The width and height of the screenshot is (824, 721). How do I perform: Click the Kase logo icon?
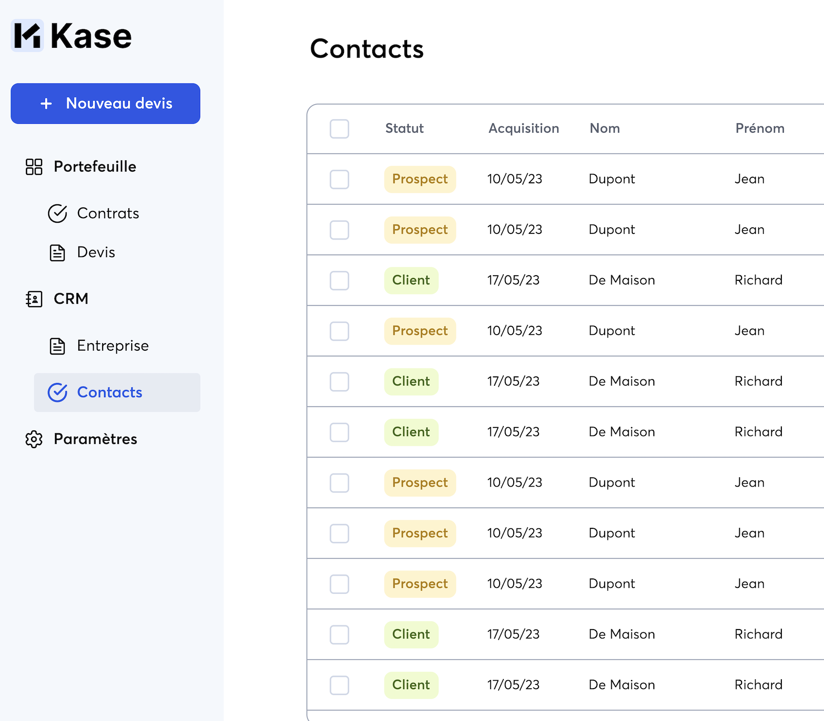27,36
